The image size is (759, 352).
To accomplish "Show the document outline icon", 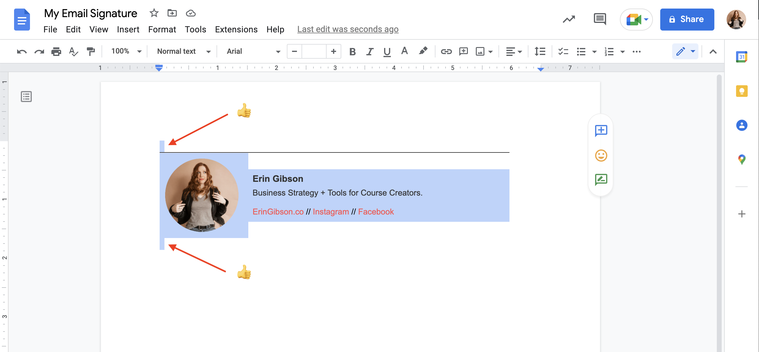I will (x=26, y=97).
